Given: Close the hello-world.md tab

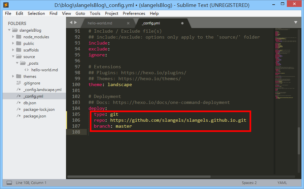Looking at the screenshot, I should [x=128, y=23].
